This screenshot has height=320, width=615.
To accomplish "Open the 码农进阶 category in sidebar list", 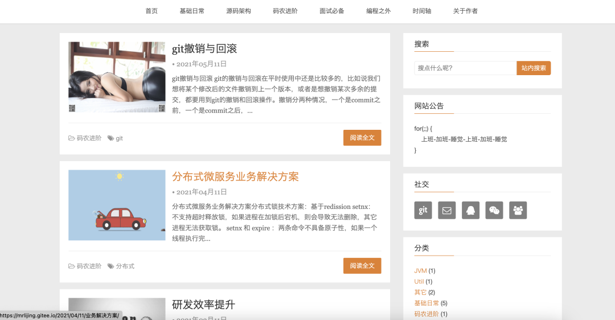I will click(x=427, y=314).
